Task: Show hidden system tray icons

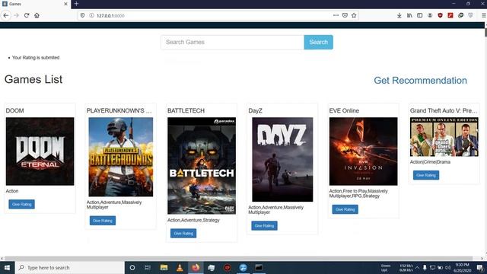Action: pos(417,267)
